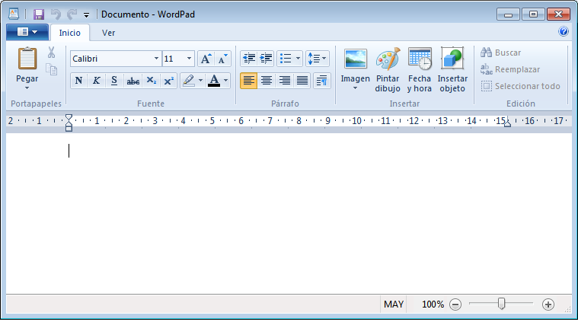Insert picture with the Imagen icon
Screen dimensions: 578x322
(355, 59)
